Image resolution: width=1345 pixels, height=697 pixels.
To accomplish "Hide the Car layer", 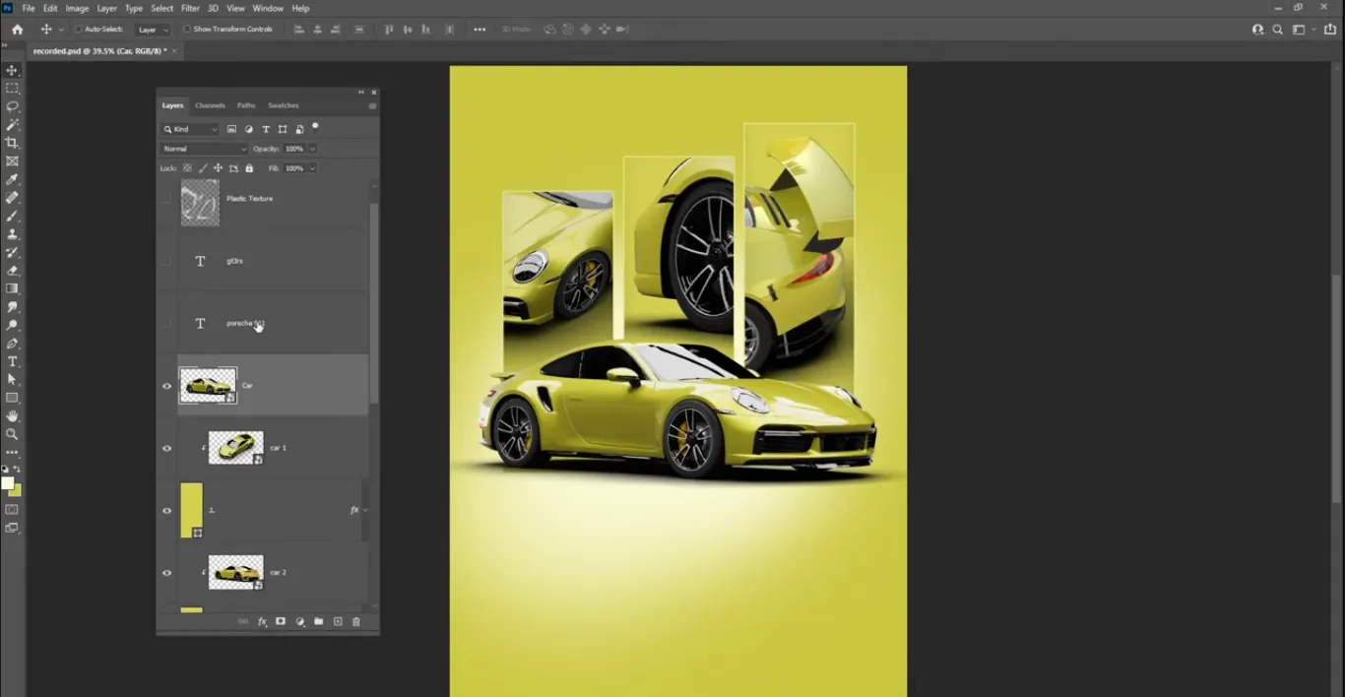I will 166,385.
